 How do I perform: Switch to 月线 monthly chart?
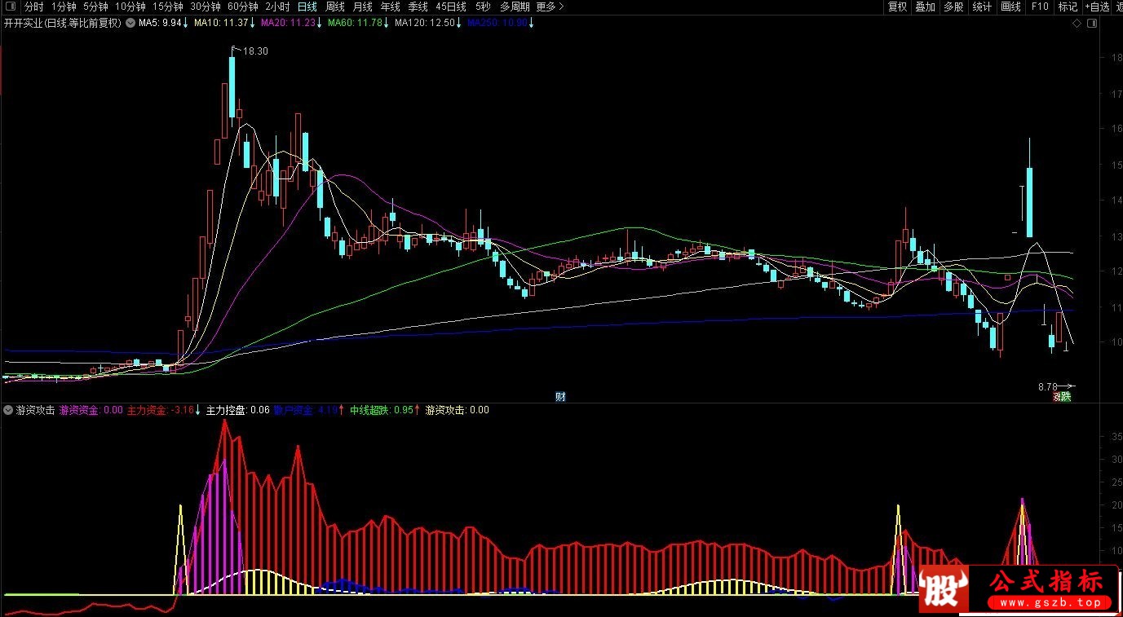tap(363, 7)
